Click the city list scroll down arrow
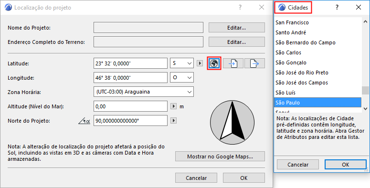370x188 pixels. pos(365,109)
